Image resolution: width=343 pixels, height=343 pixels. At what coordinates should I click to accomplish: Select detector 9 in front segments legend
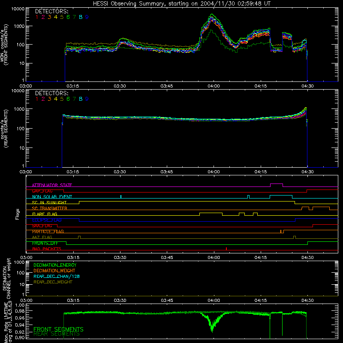87,17
